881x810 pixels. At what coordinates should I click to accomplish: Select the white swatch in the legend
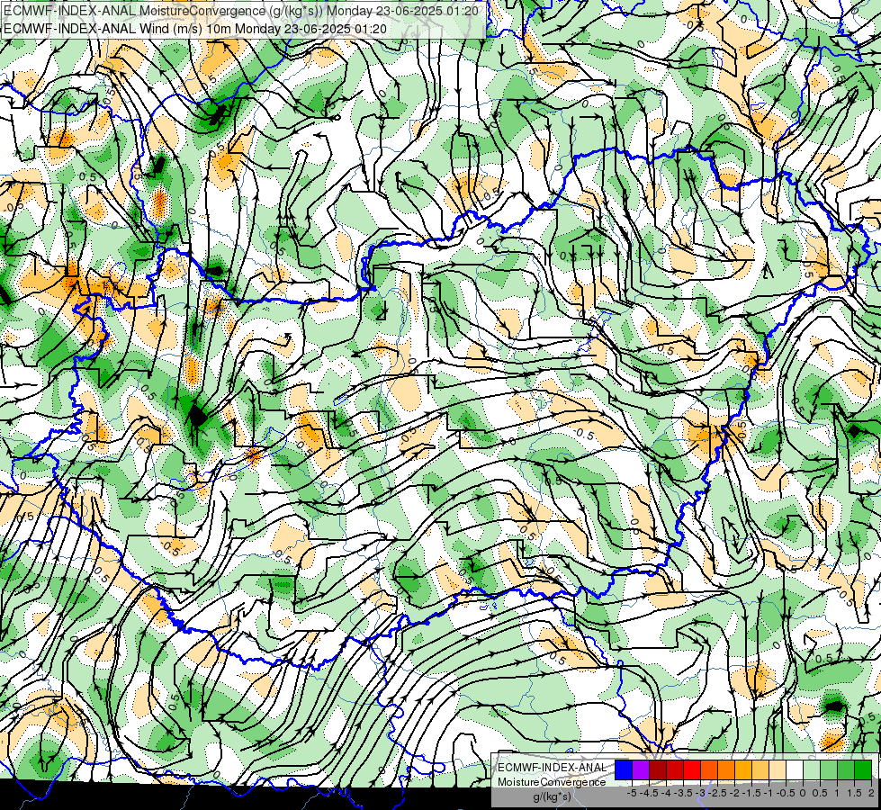tap(795, 769)
